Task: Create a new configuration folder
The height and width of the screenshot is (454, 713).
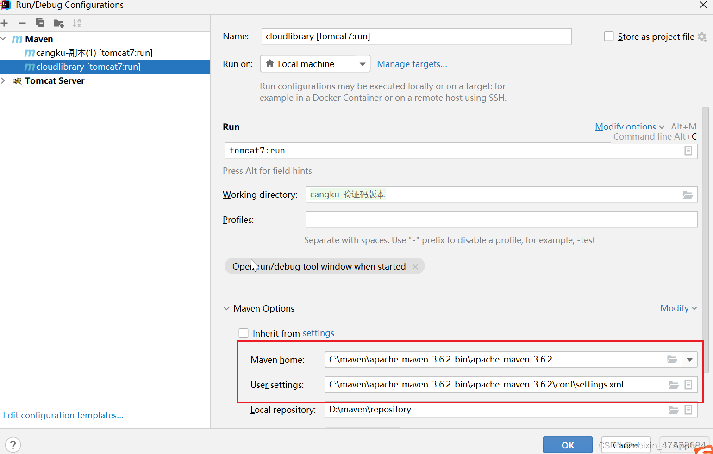Action: click(58, 23)
